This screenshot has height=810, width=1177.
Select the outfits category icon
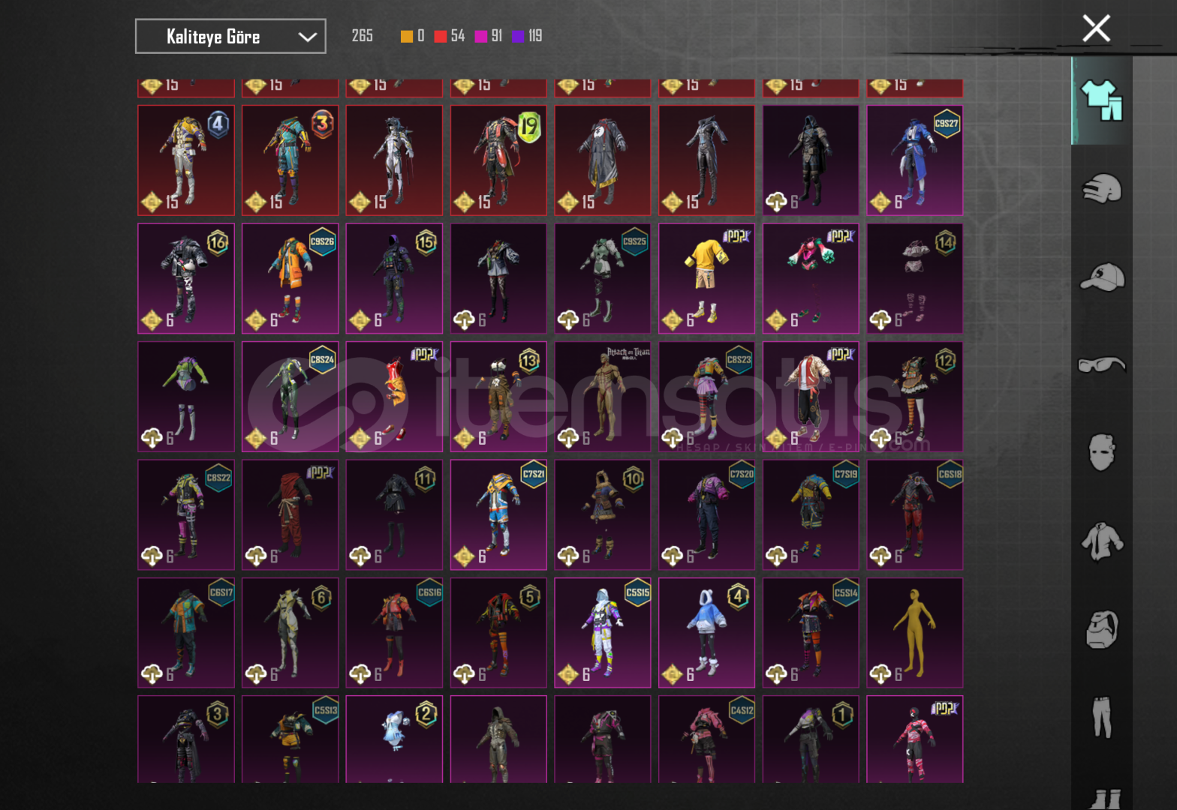coord(1101,100)
